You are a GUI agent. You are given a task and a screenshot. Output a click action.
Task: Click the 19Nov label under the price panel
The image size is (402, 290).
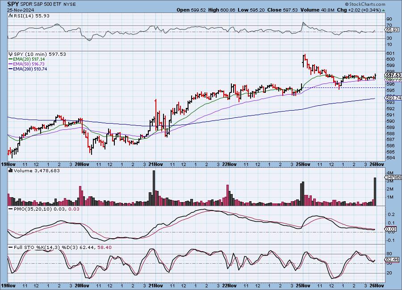[8, 164]
